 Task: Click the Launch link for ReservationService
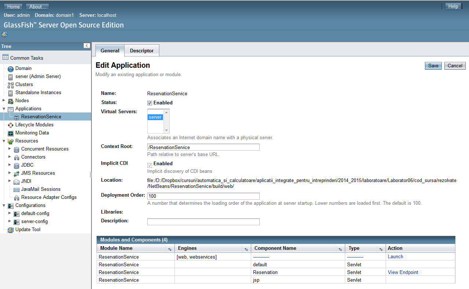[396, 257]
